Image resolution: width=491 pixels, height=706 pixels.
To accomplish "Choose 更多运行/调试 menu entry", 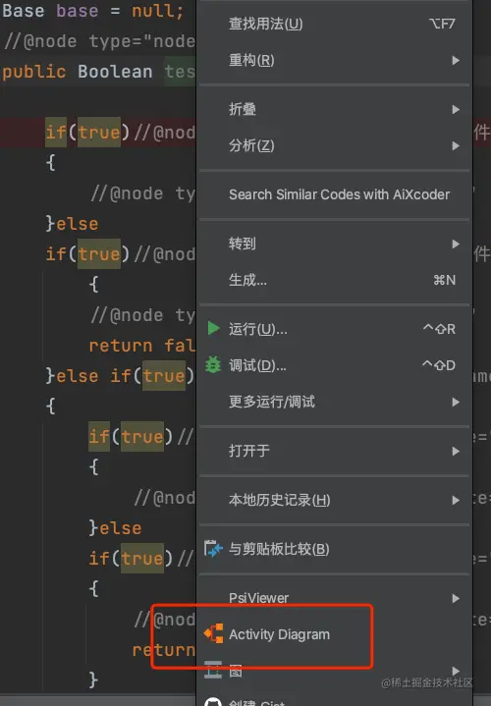I will tap(334, 402).
